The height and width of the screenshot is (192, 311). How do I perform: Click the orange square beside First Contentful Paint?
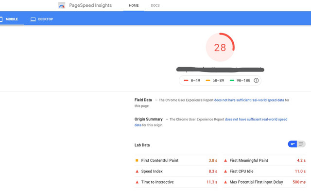coord(137,160)
